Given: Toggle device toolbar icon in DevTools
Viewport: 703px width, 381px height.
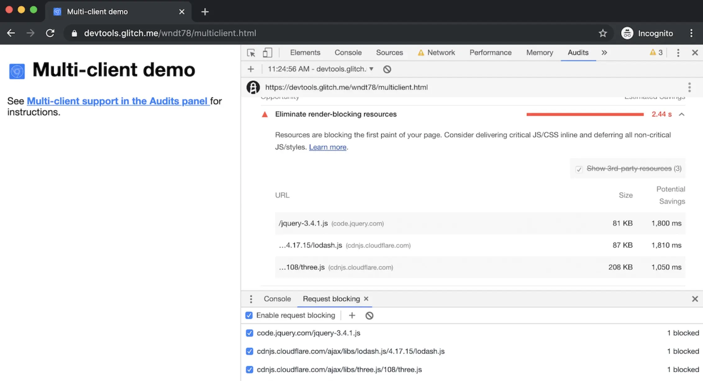Looking at the screenshot, I should click(267, 53).
